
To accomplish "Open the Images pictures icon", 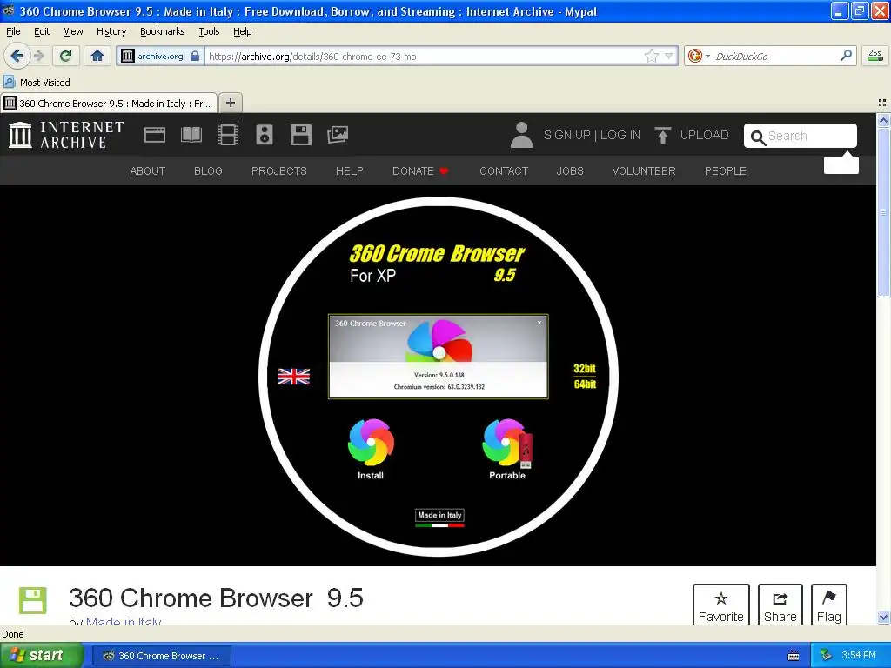I will 338,135.
